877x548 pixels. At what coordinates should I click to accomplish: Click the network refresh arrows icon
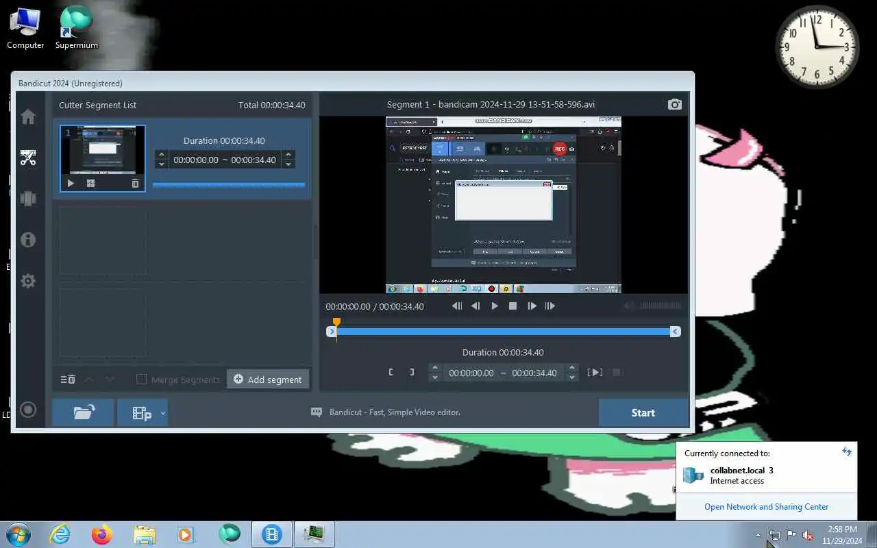847,451
